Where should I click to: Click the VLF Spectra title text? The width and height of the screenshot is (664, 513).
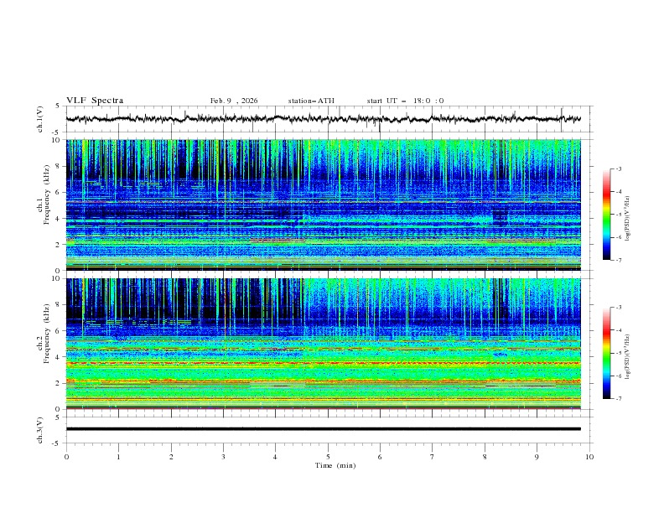coord(95,101)
